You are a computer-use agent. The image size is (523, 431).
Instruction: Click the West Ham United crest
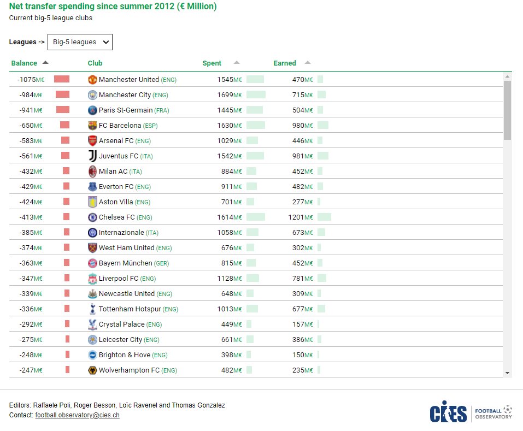pos(92,247)
